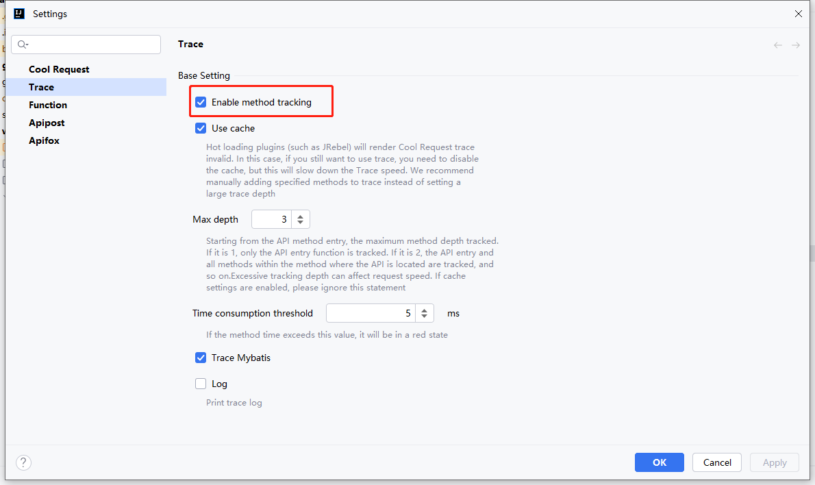Focus the settings search field
Viewport: 815px width, 485px height.
pos(92,45)
